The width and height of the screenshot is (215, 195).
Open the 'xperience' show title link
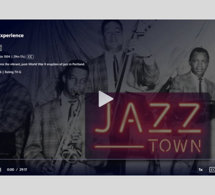click(x=12, y=36)
